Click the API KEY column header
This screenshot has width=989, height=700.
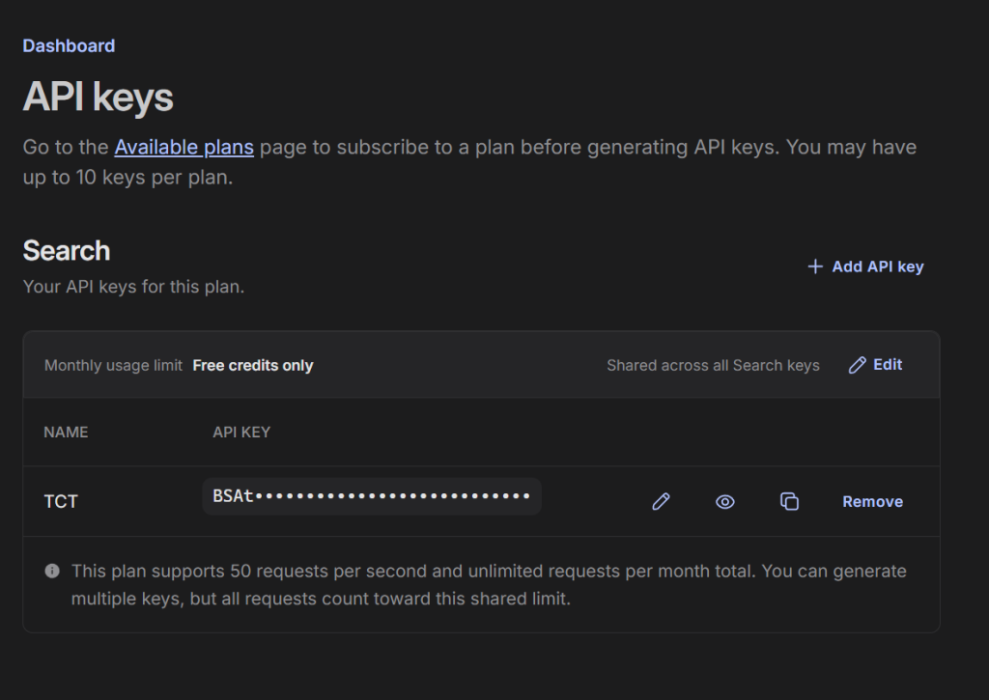[x=241, y=432]
